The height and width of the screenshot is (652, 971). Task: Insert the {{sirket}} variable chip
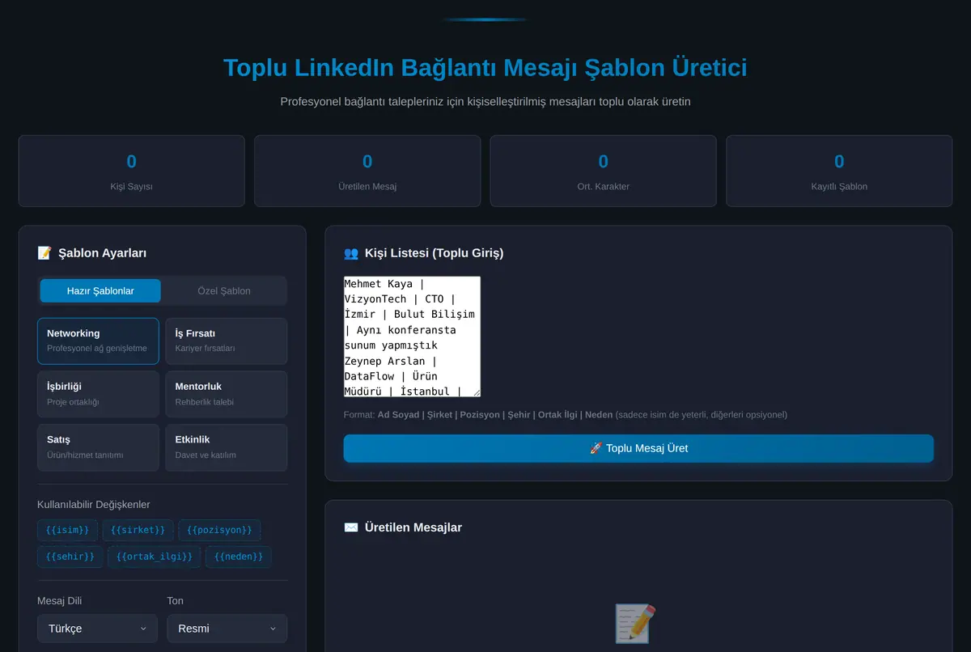click(138, 530)
